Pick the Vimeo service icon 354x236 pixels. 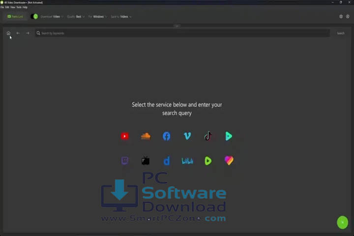[187, 136]
